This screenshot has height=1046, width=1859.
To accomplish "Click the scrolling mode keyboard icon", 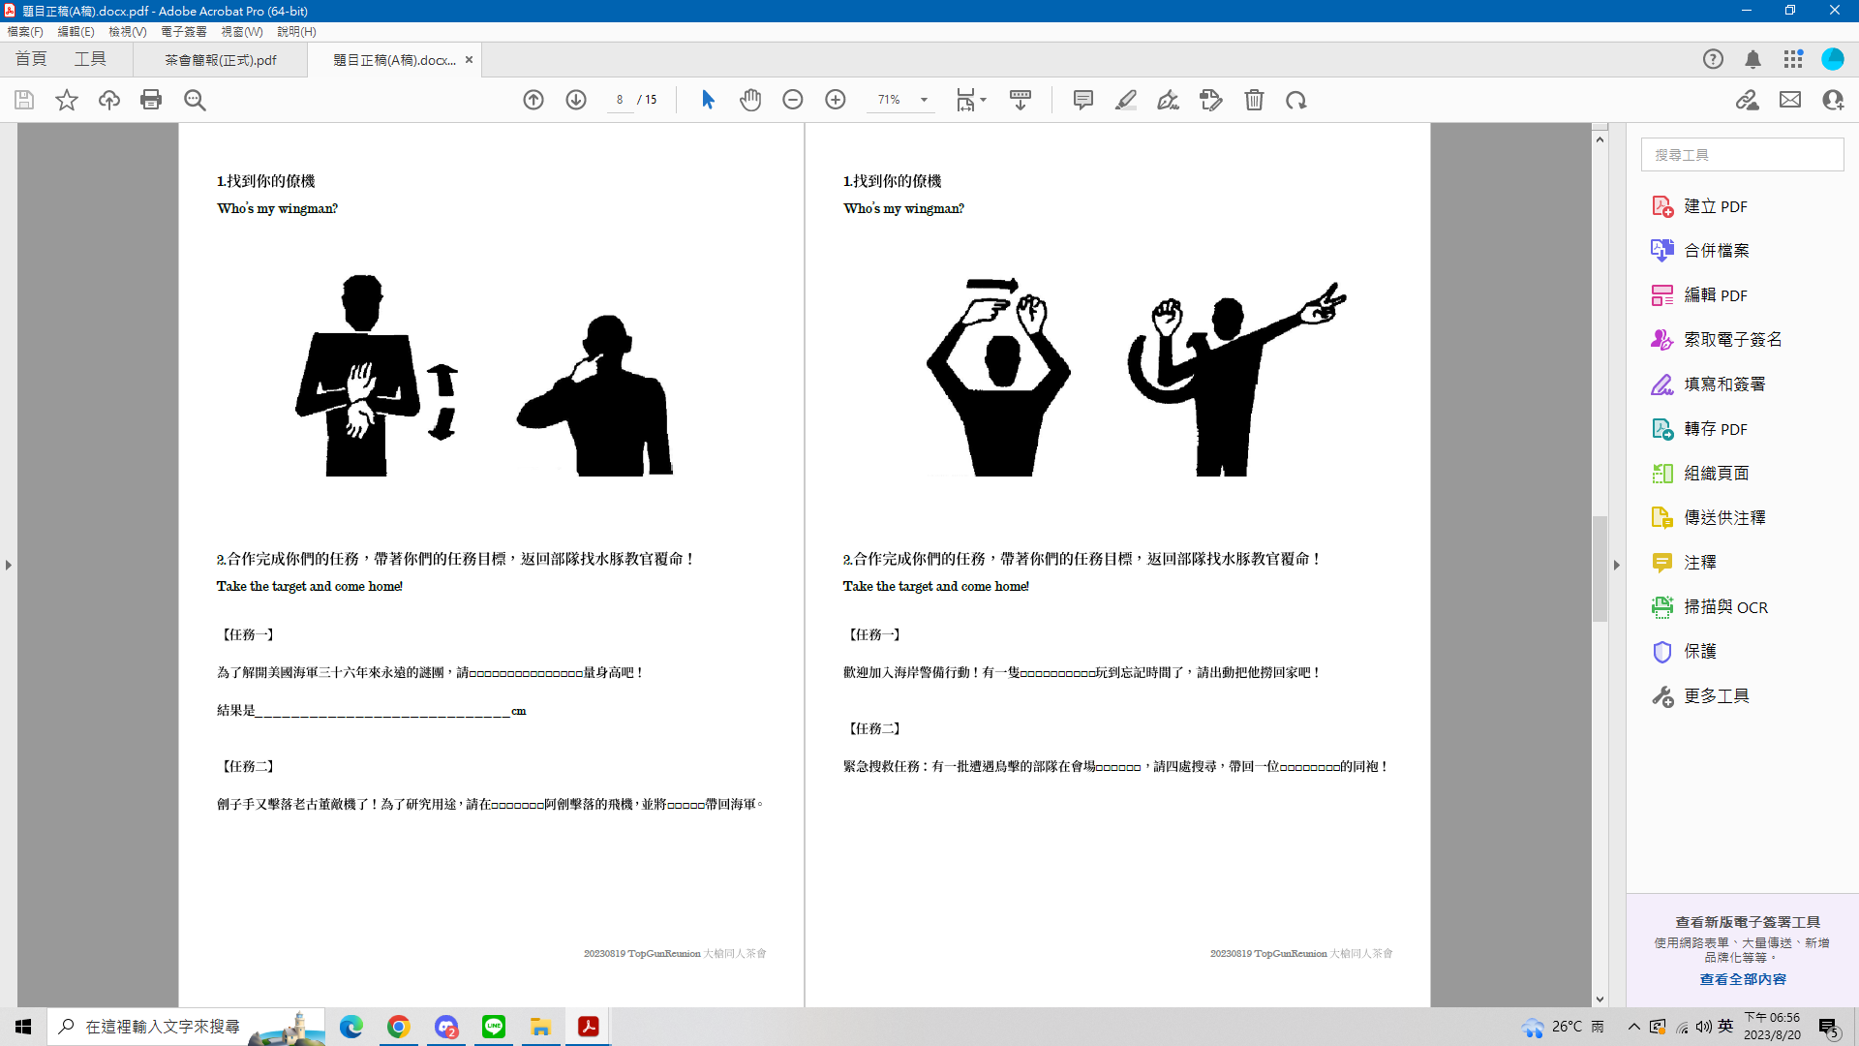I will point(1021,100).
